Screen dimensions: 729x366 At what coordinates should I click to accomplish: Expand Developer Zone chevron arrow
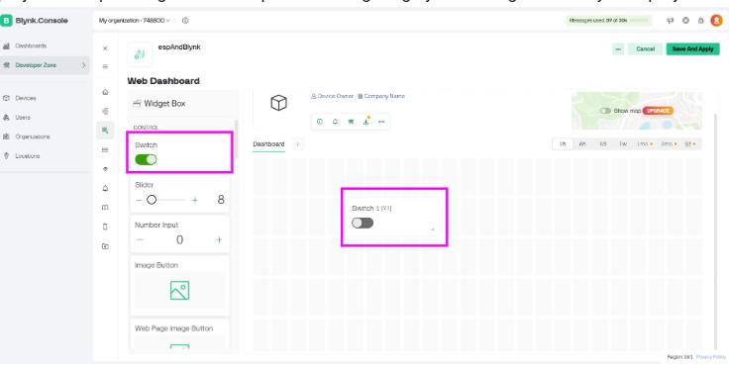tap(83, 65)
